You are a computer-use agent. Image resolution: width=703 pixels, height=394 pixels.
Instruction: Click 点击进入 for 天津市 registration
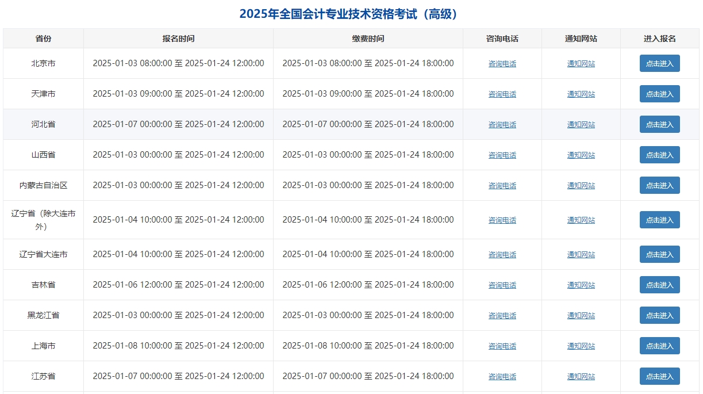pyautogui.click(x=659, y=94)
